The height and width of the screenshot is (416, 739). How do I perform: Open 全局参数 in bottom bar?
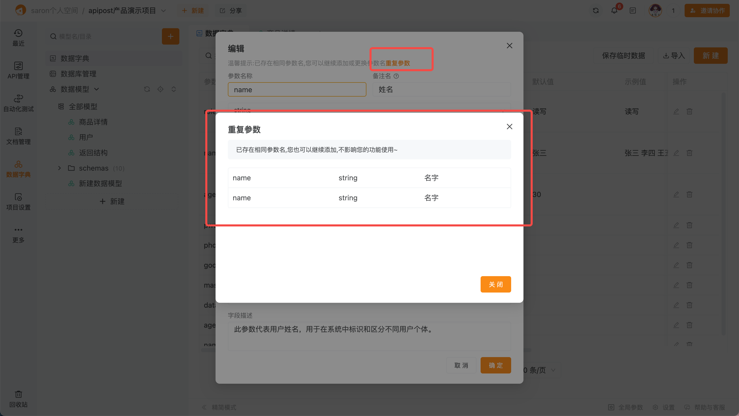[626, 407]
